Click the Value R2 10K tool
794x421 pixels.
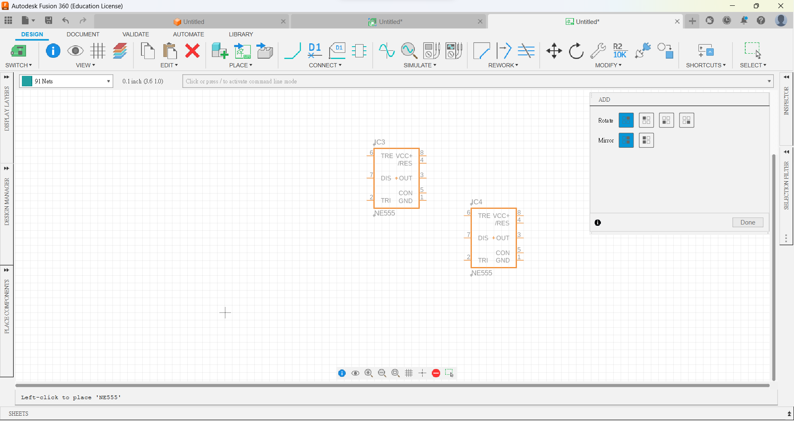click(x=619, y=51)
